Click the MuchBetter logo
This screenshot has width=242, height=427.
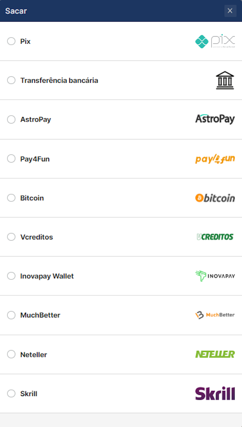coord(215,315)
